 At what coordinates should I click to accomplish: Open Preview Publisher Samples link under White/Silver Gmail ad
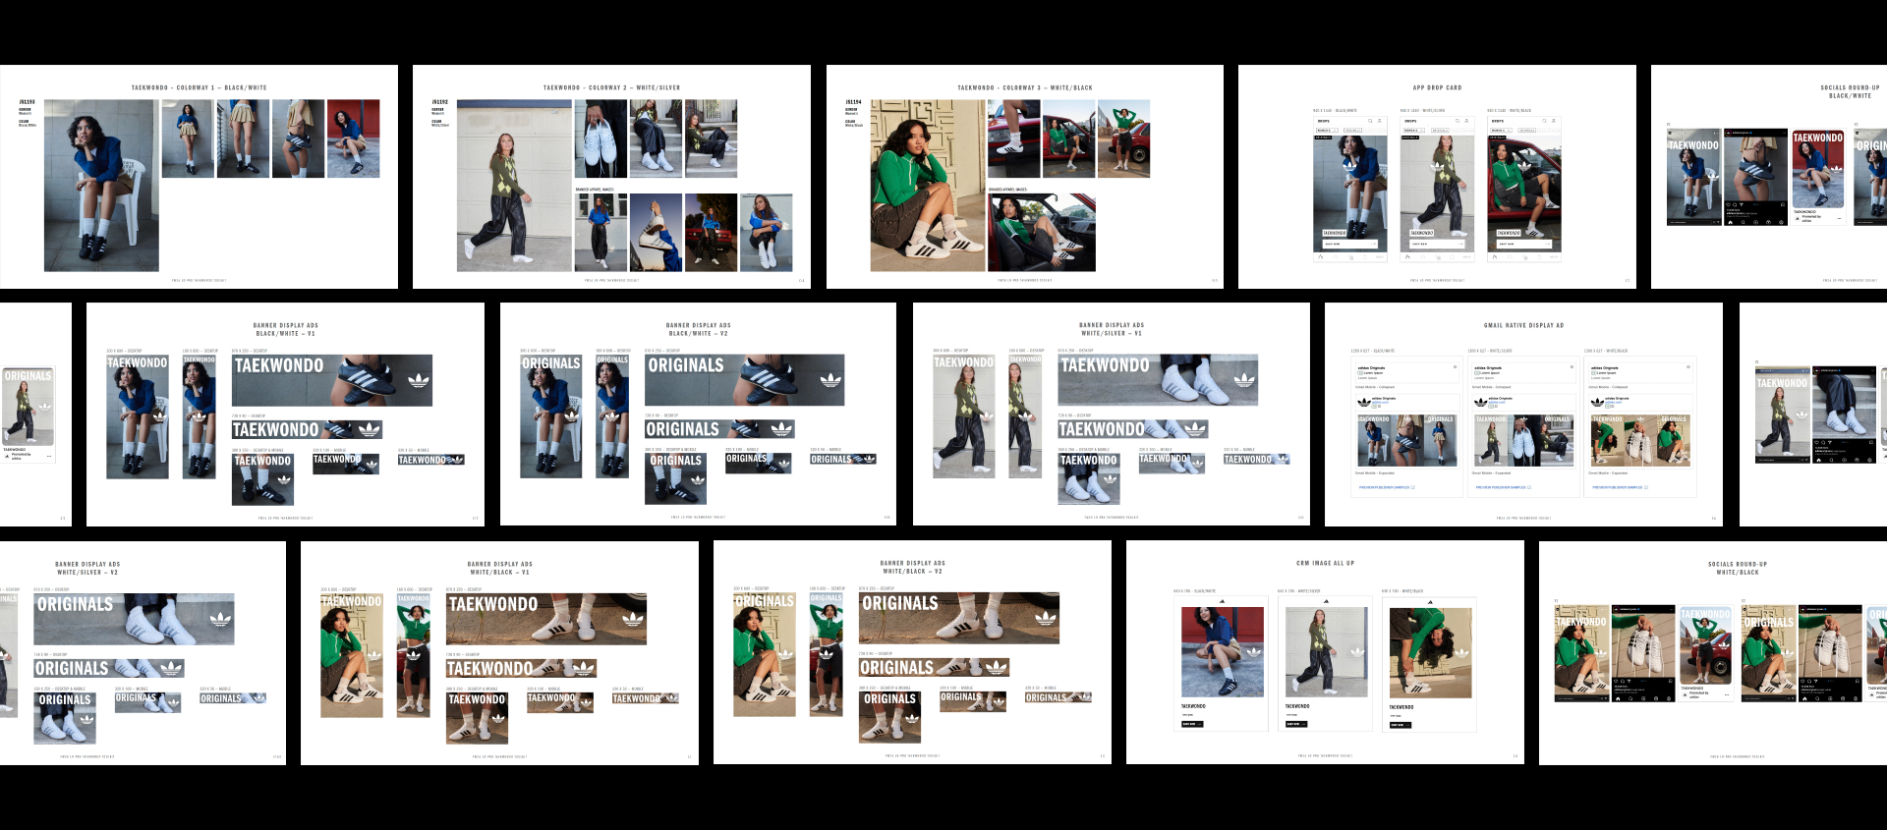pos(1504,487)
